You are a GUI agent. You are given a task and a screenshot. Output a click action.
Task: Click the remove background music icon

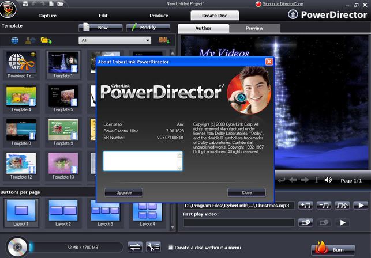coord(324,206)
